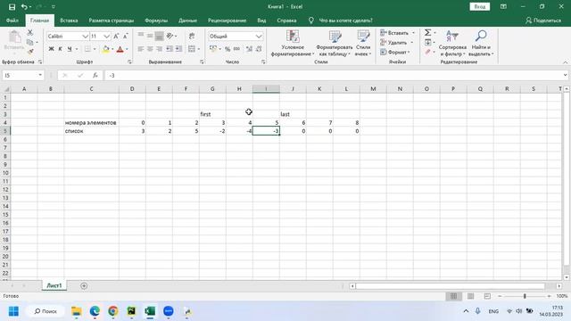Screen dimensions: 571x321
Task: Click the Clear eraser icon
Action: pos(428,52)
